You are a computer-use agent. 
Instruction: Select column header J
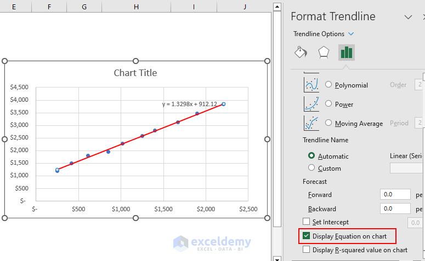[x=245, y=7]
